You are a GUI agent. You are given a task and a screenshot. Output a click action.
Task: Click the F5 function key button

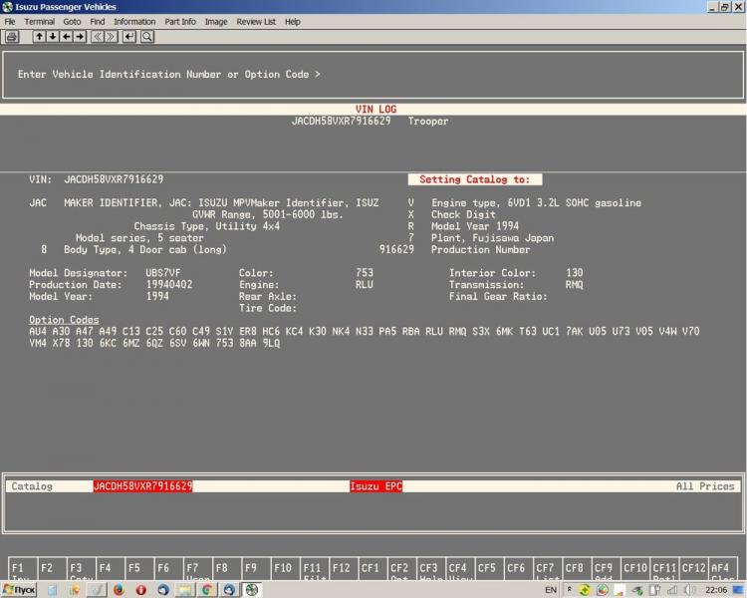(139, 568)
